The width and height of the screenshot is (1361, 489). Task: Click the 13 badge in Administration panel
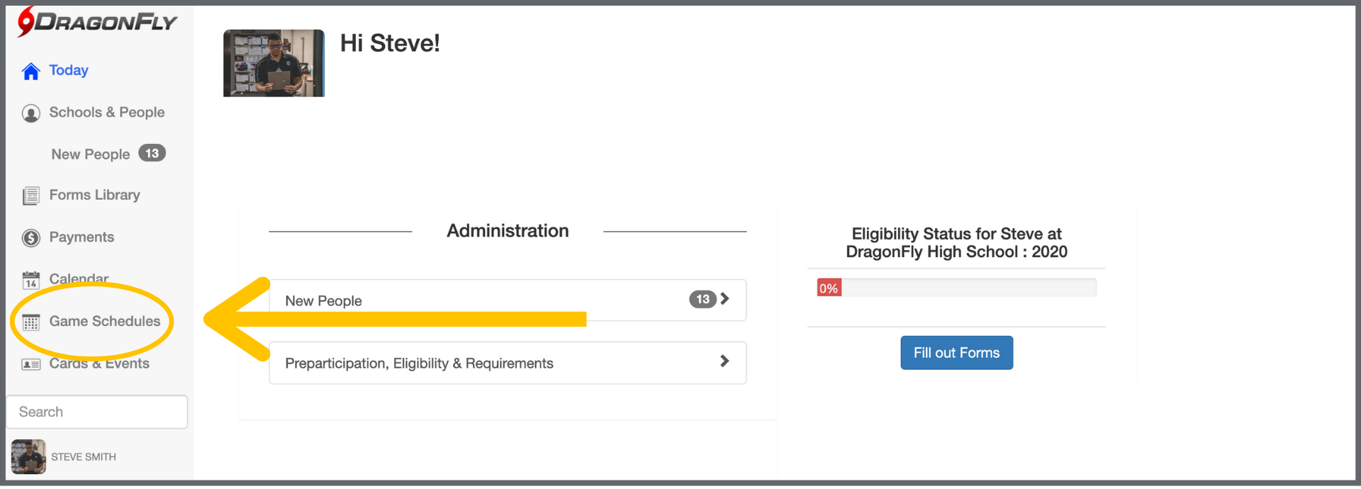click(x=702, y=299)
